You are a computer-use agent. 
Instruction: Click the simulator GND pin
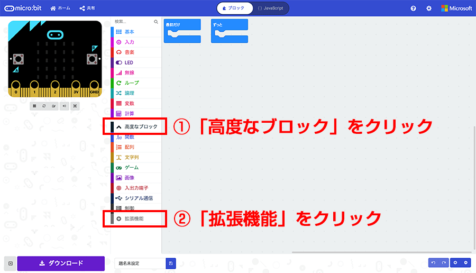tap(94, 89)
